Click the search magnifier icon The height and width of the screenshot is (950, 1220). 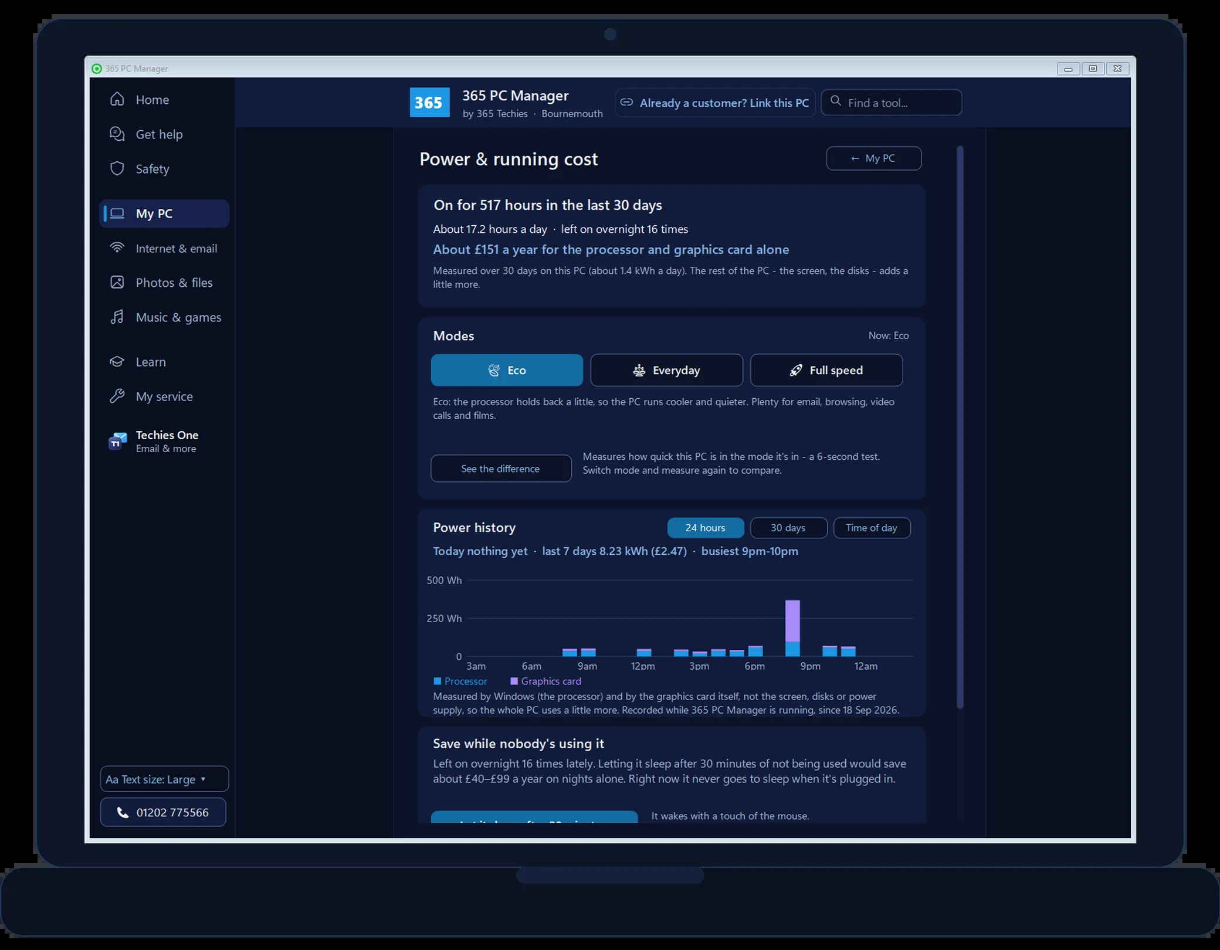tap(835, 101)
